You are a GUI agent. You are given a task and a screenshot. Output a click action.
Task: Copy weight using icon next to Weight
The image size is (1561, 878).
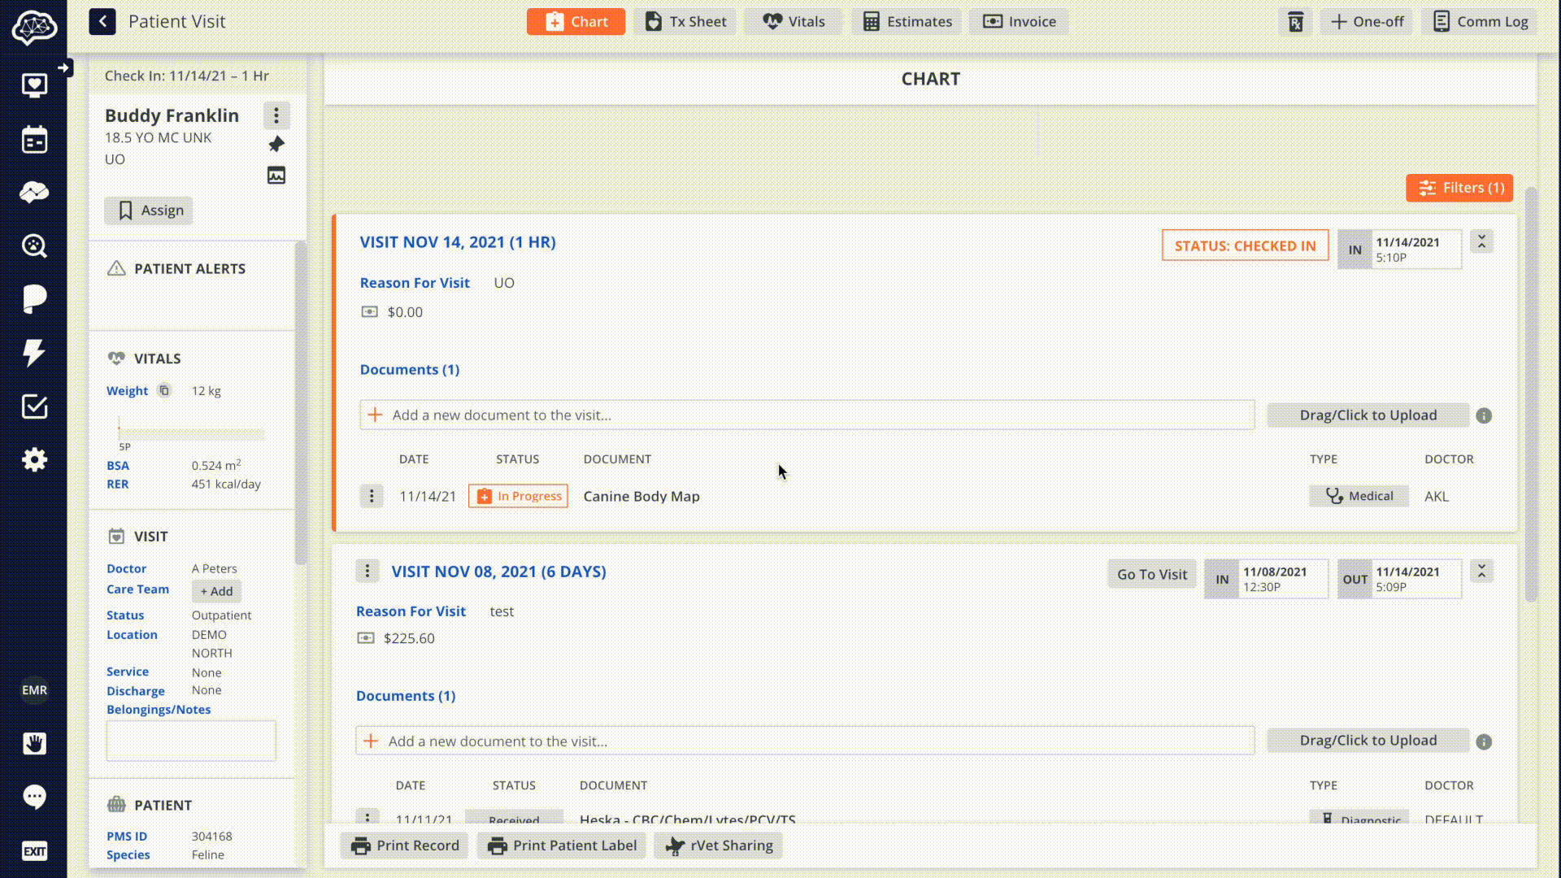(164, 390)
